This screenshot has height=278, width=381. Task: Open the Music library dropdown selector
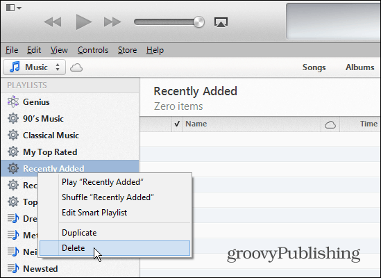pos(34,67)
